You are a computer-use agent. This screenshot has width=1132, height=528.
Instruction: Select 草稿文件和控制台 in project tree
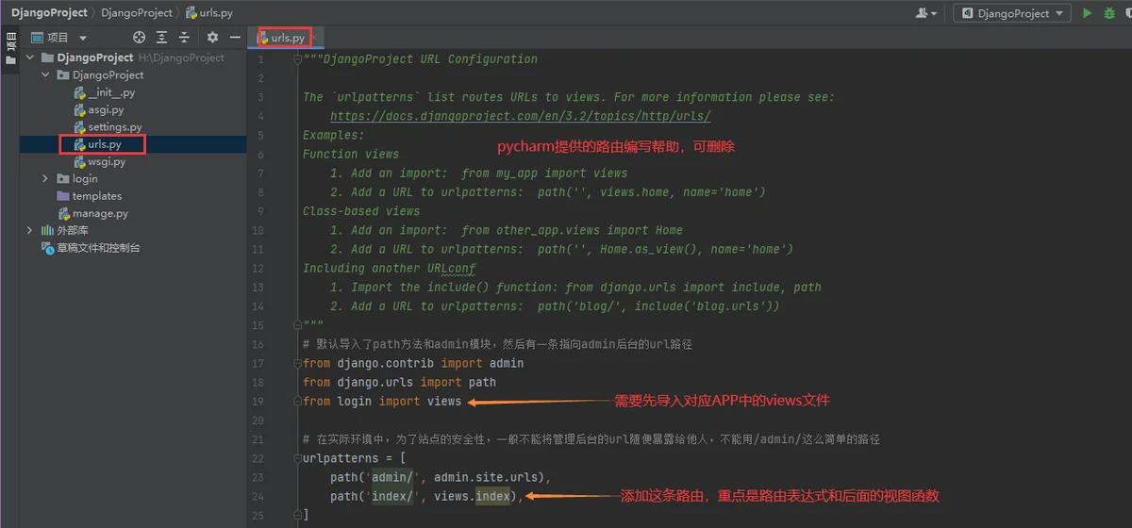click(x=98, y=248)
